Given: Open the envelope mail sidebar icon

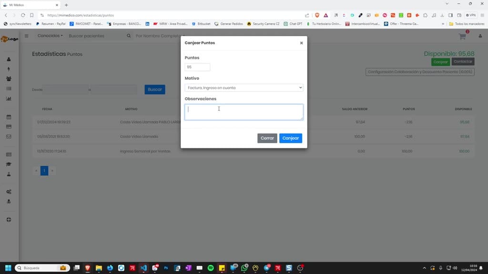Looking at the screenshot, I should 9,137.
